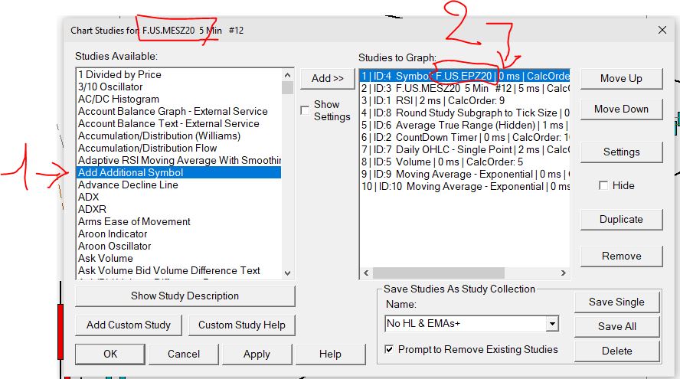Select 'ID:5 Volume' graph study
The width and height of the screenshot is (680, 379).
pos(465,162)
